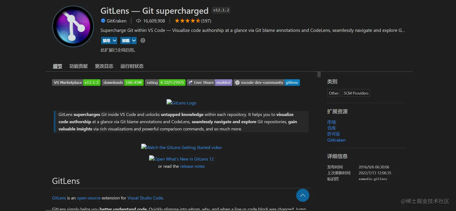Click the GitLens extension logo icon
Viewport: 456px width, 211px height.
tap(73, 27)
